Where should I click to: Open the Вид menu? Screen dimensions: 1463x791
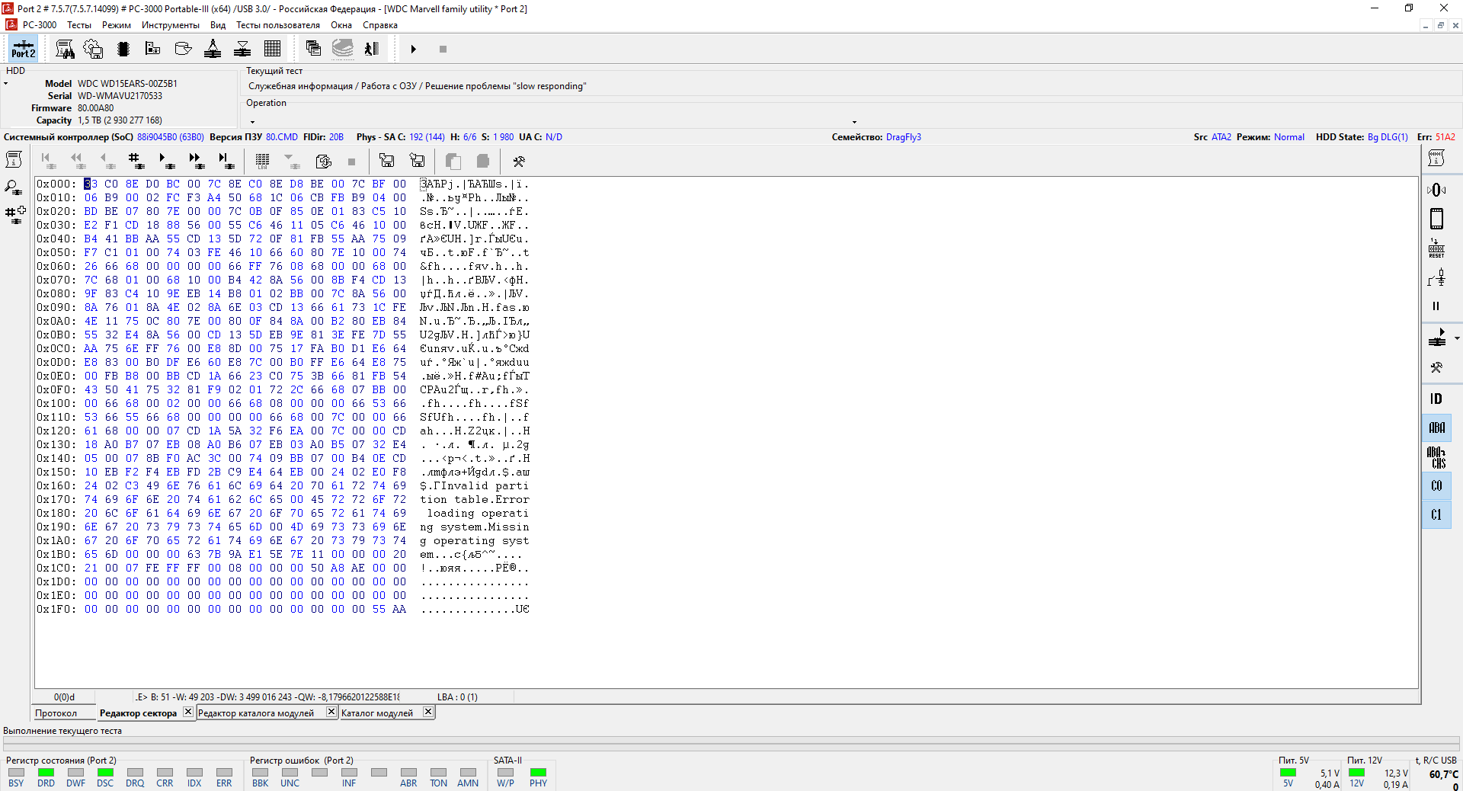point(218,24)
